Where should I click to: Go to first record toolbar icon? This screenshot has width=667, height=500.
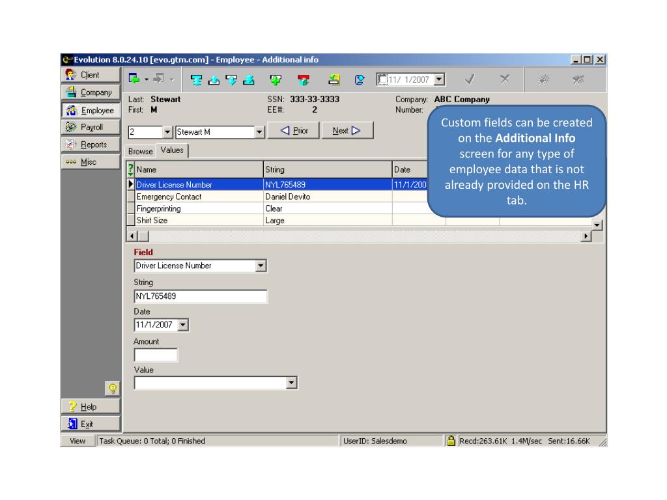click(x=196, y=79)
